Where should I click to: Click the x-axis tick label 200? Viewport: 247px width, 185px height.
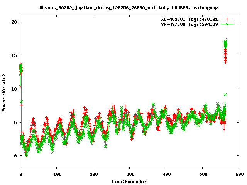pos(94,174)
